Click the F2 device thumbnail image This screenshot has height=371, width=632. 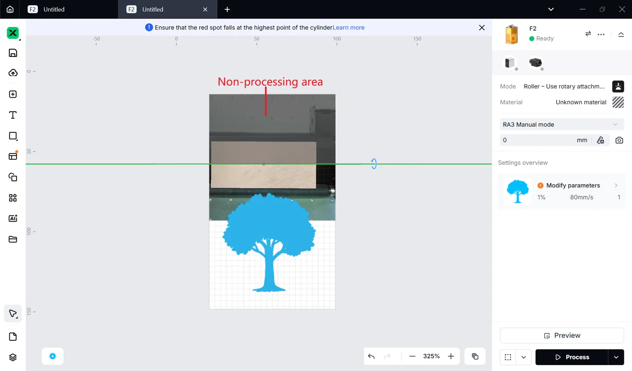tap(511, 34)
